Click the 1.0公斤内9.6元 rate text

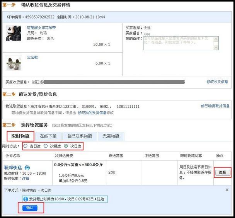coord(71,175)
